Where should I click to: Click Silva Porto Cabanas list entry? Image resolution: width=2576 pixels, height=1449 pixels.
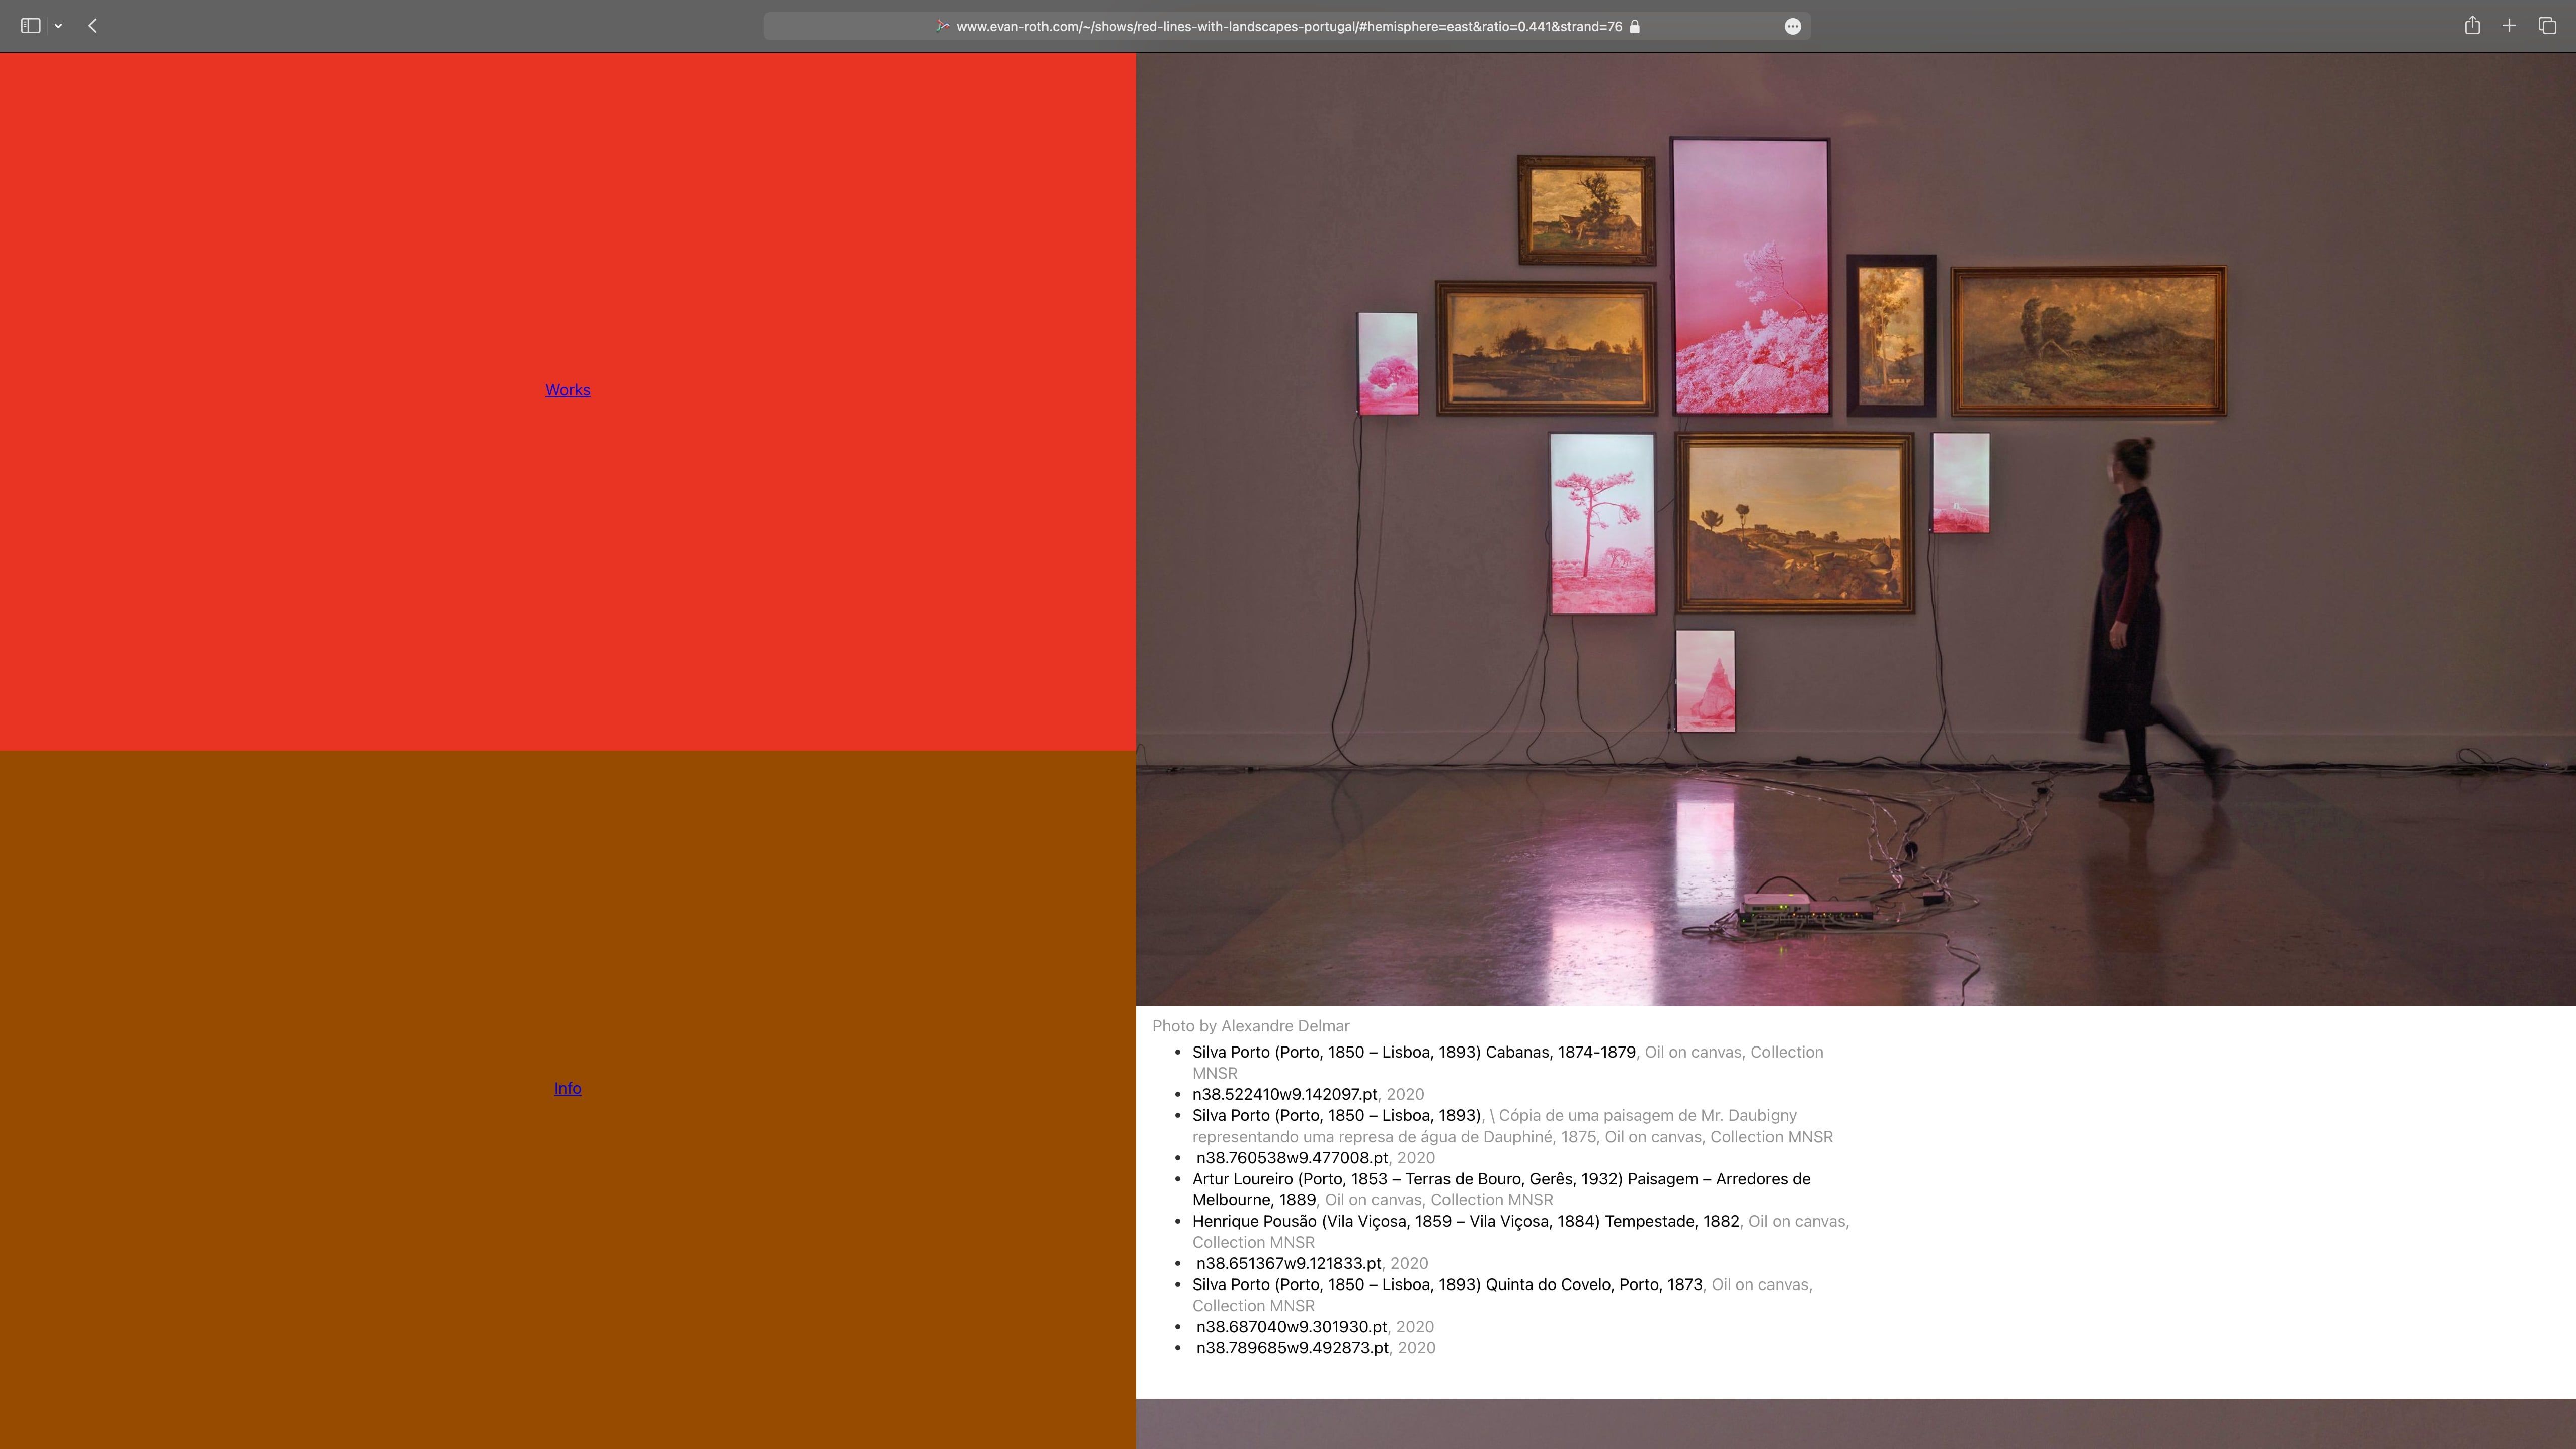point(1413,1052)
